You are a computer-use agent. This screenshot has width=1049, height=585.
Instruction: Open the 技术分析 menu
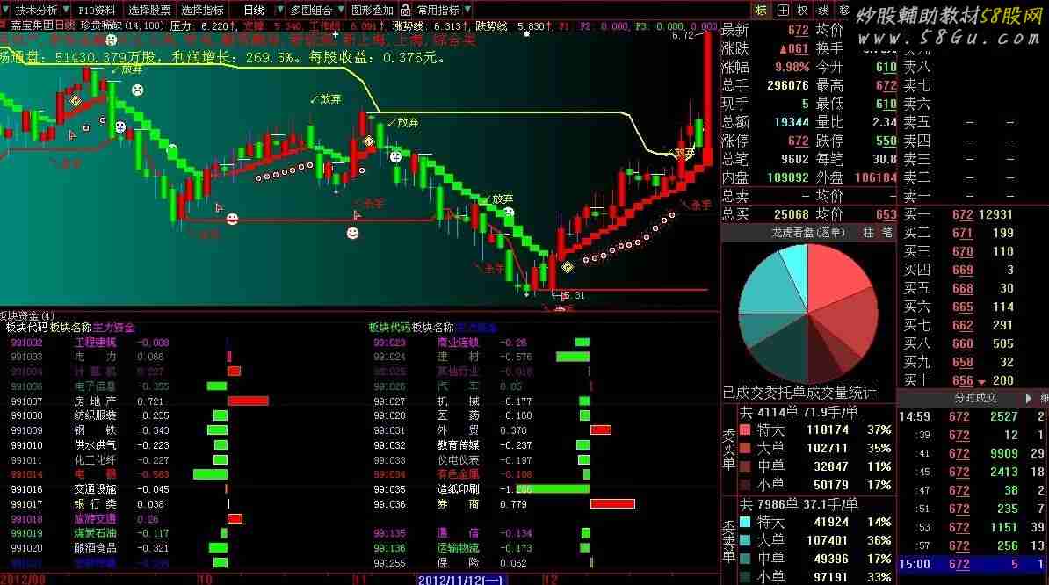(x=36, y=10)
